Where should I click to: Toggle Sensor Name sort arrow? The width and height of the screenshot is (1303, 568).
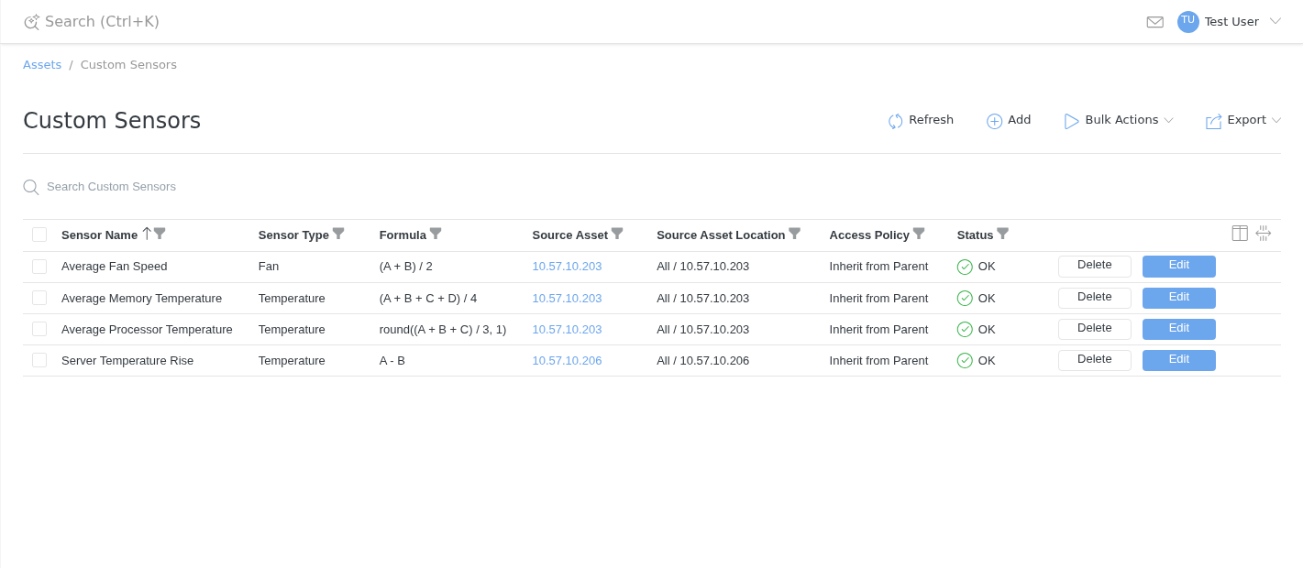coord(147,234)
